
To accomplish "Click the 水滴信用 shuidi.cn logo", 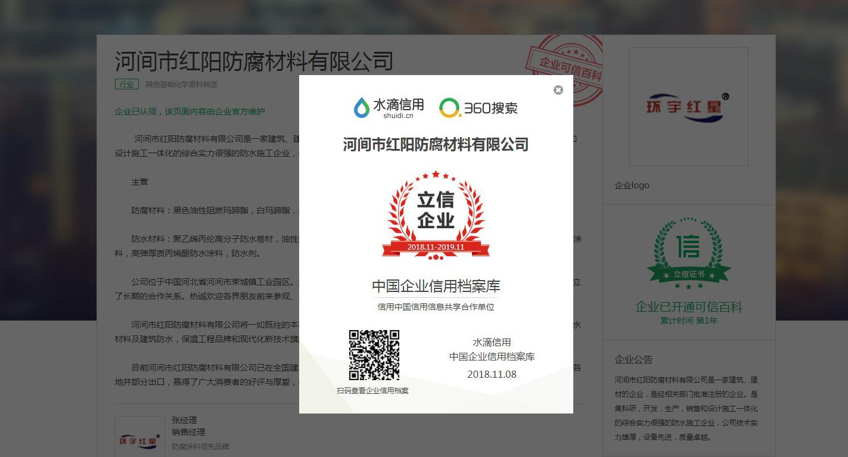I will click(389, 108).
